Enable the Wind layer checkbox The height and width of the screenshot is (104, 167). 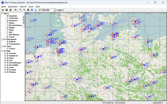click(x=8, y=30)
